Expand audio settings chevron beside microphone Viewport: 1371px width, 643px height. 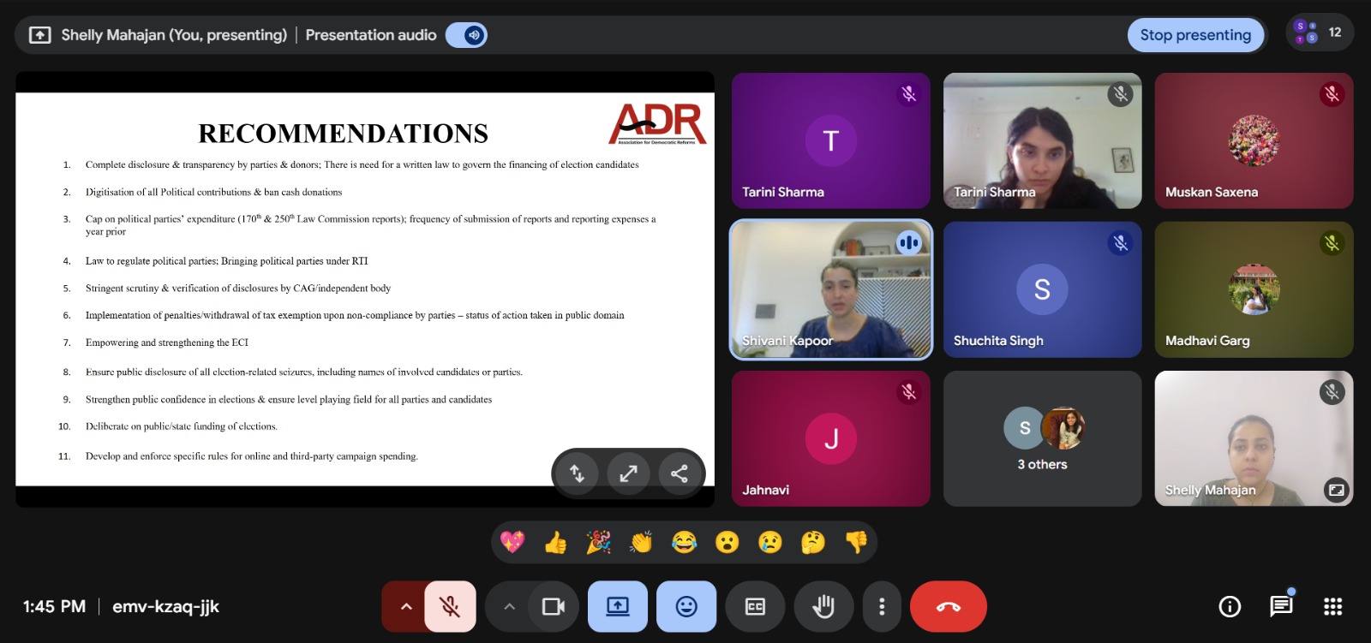[x=406, y=607]
